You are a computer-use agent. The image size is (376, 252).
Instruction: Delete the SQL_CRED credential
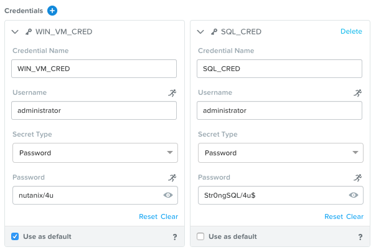pos(351,31)
